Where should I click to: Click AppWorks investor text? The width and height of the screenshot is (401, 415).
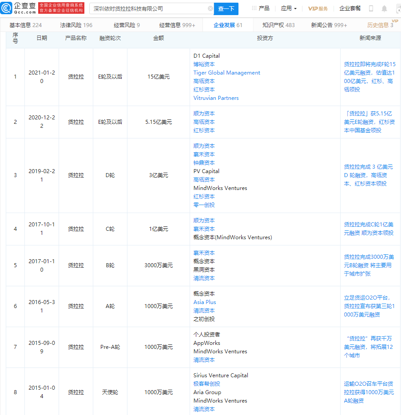pos(206,343)
